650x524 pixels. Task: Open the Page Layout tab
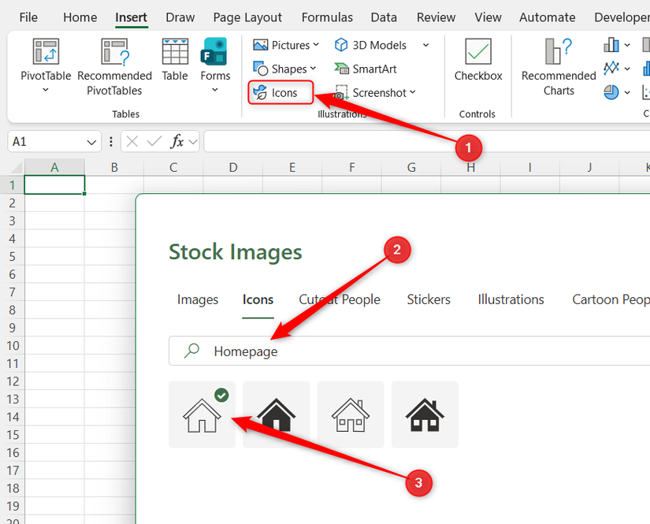click(247, 17)
